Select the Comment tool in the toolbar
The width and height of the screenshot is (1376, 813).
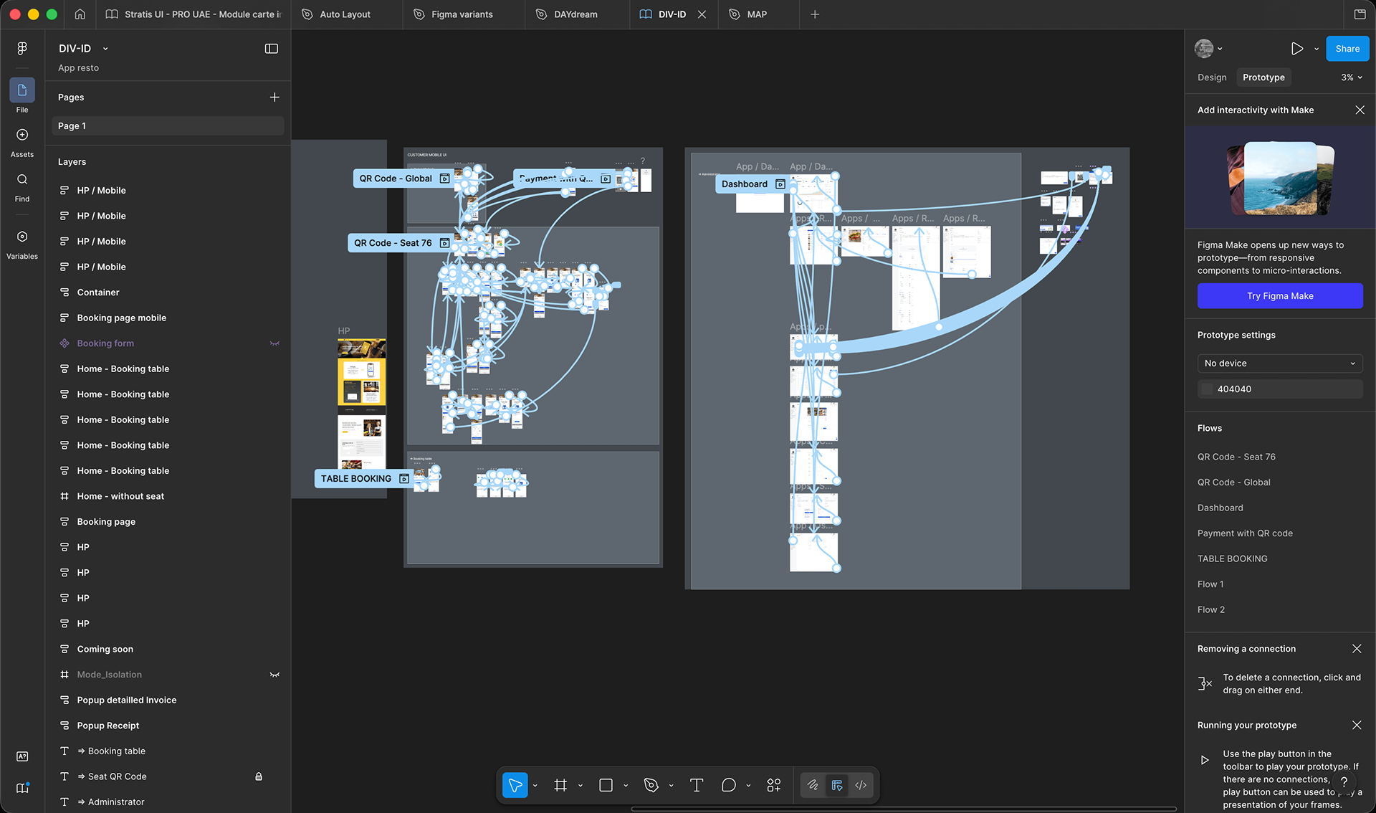click(728, 786)
